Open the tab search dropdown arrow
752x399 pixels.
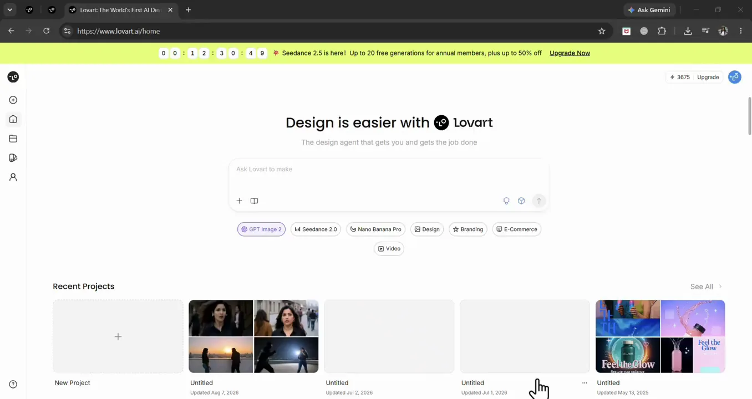(x=10, y=10)
